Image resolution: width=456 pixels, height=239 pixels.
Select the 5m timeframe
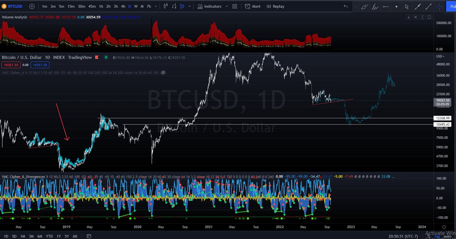click(x=62, y=6)
